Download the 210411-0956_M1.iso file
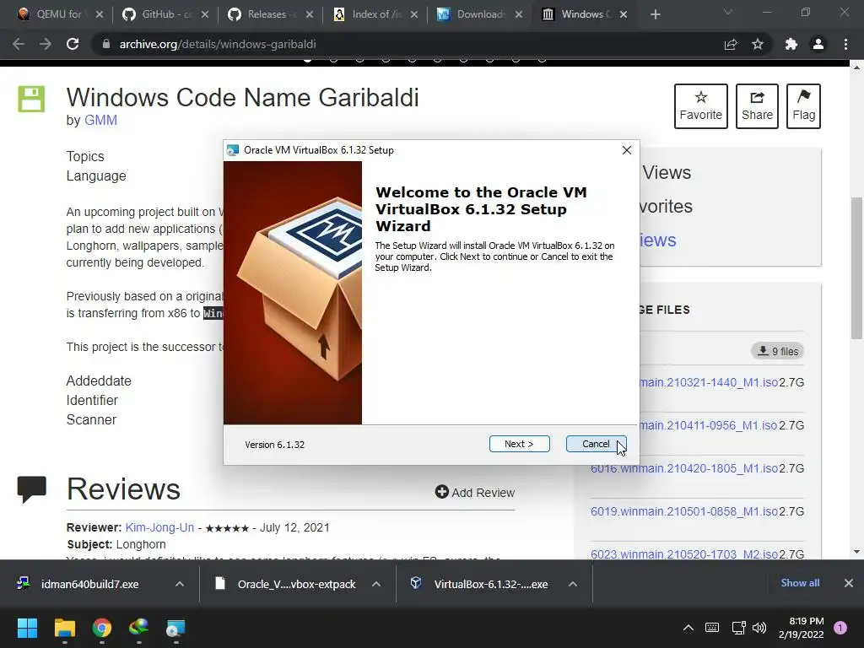 [708, 425]
